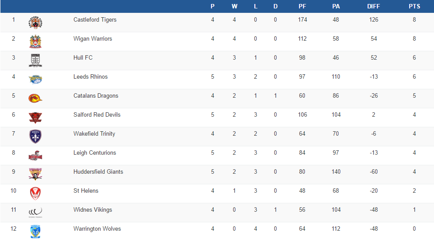Click the Warrington Wolves crest
This screenshot has width=434, height=240.
click(x=35, y=232)
